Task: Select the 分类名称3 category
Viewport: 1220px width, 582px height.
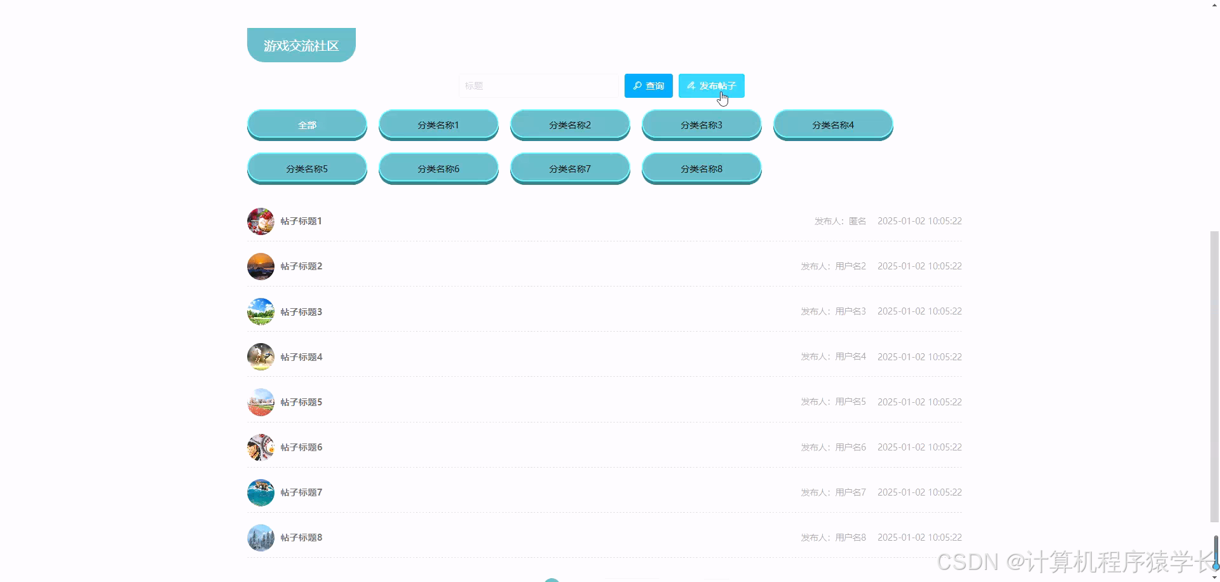Action: pyautogui.click(x=701, y=125)
